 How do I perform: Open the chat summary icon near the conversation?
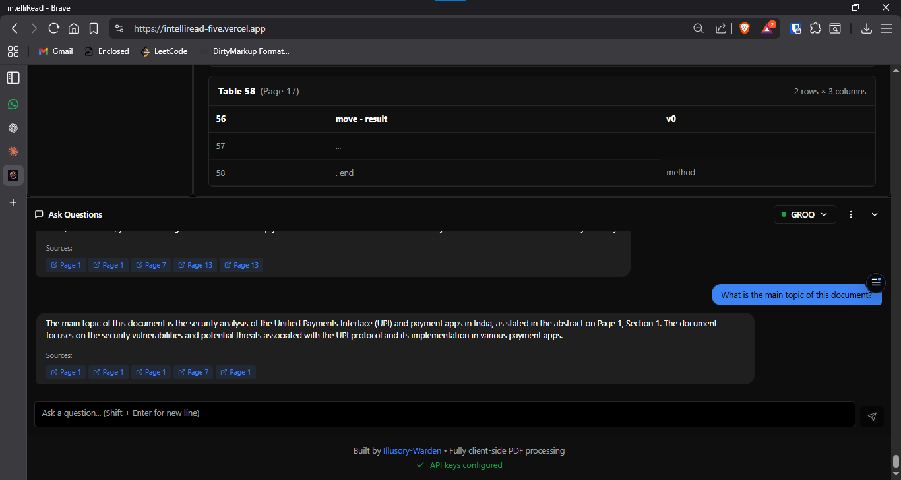coord(875,283)
